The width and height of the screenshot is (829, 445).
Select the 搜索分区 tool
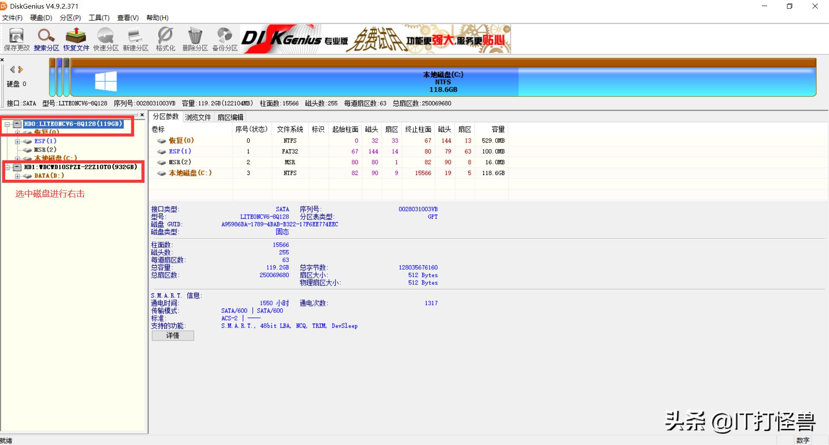[x=45, y=39]
